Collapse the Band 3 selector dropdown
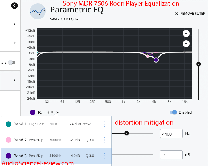 (58, 112)
